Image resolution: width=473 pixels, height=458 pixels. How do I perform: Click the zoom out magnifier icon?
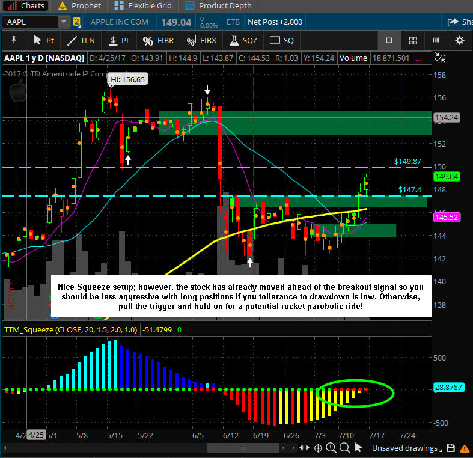pos(345,448)
